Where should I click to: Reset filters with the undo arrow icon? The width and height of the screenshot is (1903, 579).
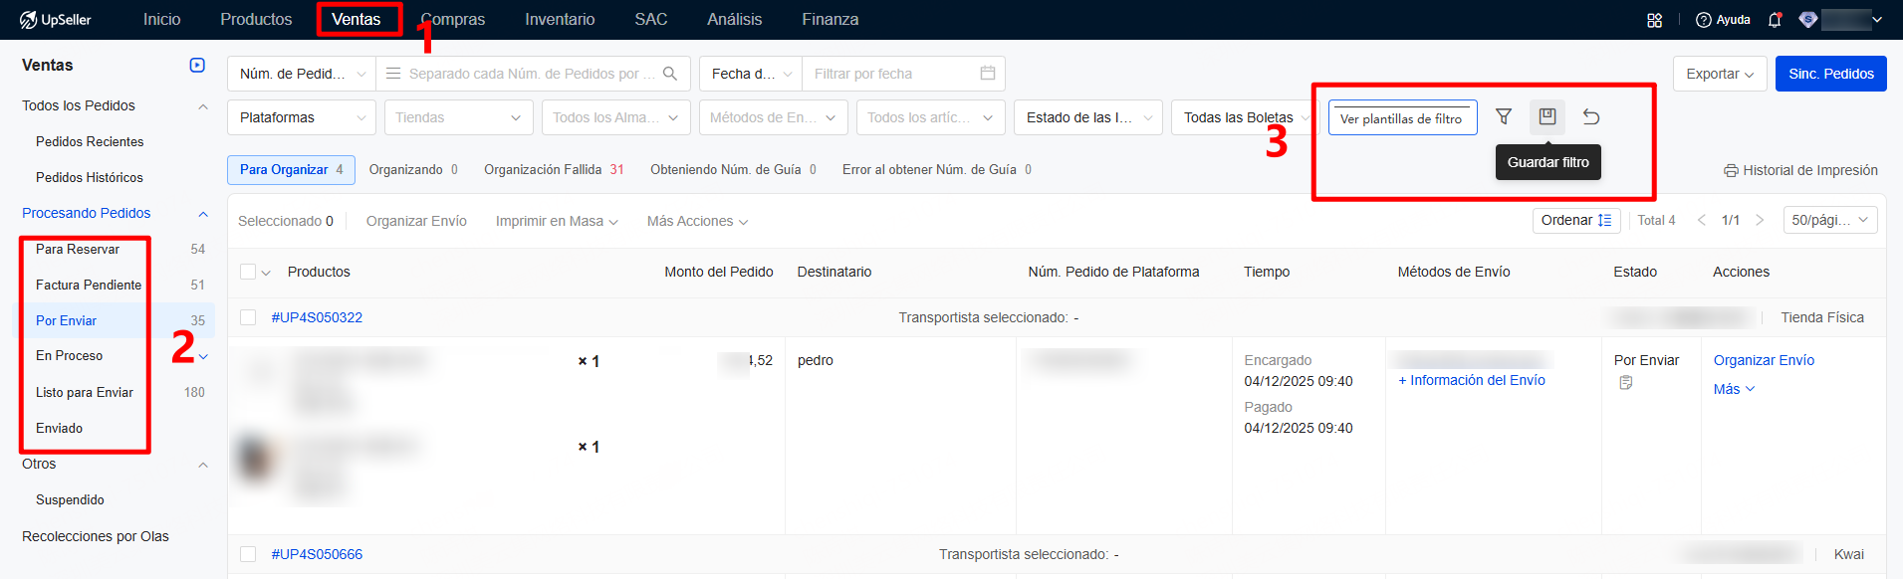coord(1591,117)
